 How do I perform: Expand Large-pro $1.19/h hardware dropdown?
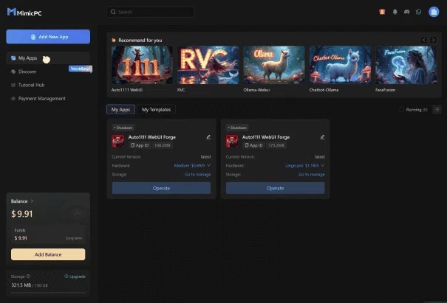click(305, 166)
